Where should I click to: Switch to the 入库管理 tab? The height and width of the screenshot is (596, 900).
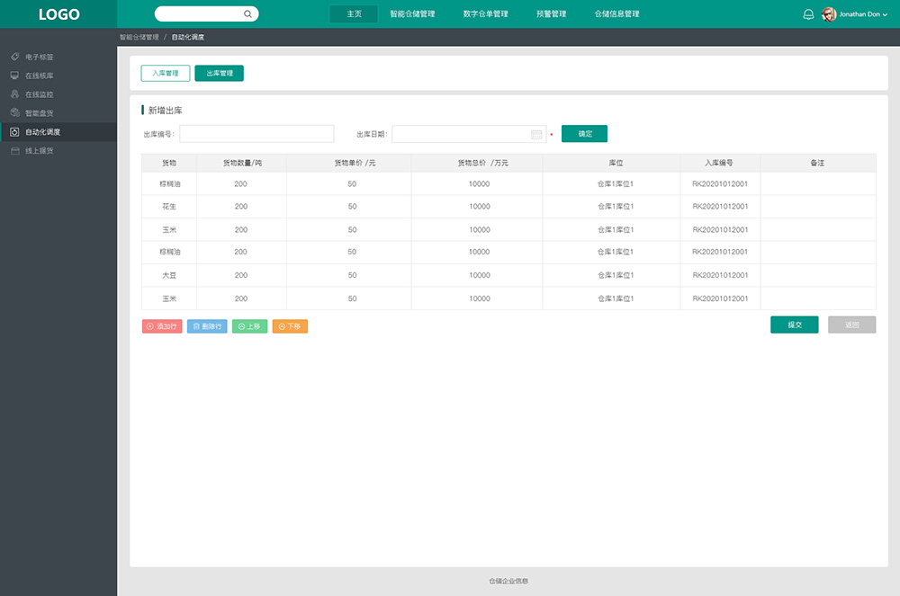166,74
